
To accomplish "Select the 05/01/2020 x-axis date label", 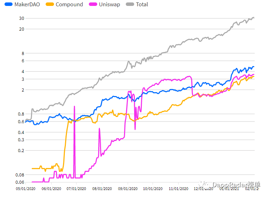I will 25,189.
